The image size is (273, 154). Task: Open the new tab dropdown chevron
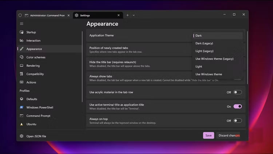[134, 15]
